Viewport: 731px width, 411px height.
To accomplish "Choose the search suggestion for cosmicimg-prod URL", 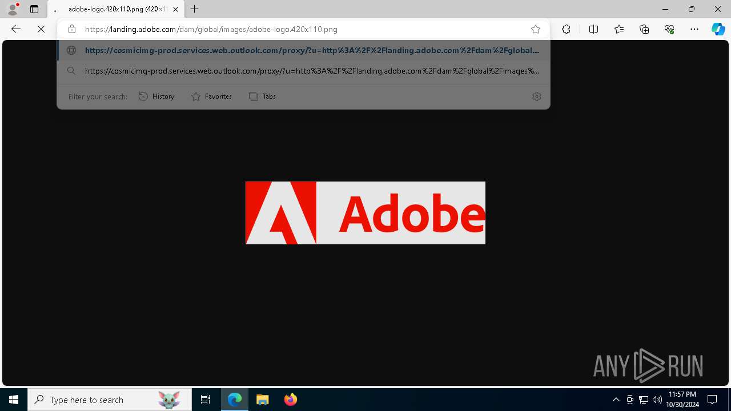I will 303,71.
